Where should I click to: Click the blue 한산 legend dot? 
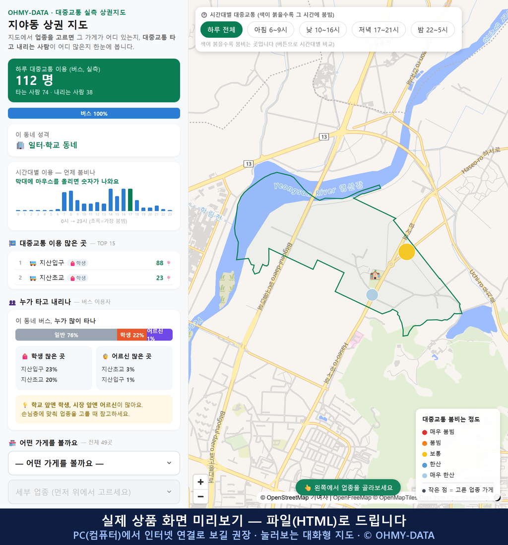424,465
